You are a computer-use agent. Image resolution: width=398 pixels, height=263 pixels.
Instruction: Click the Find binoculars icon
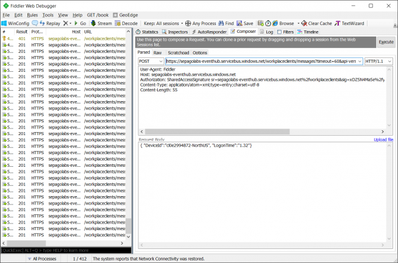pyautogui.click(x=221, y=23)
